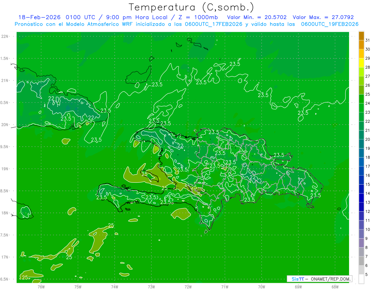Click the title "Temperatura (C,somb.)"
Screen dimensions: 376x291
191,7
